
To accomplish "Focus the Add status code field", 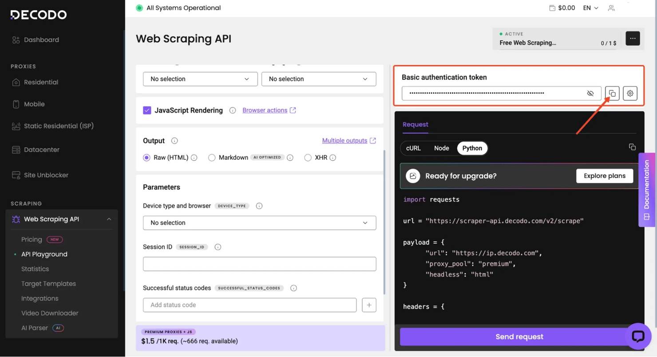I will click(250, 305).
